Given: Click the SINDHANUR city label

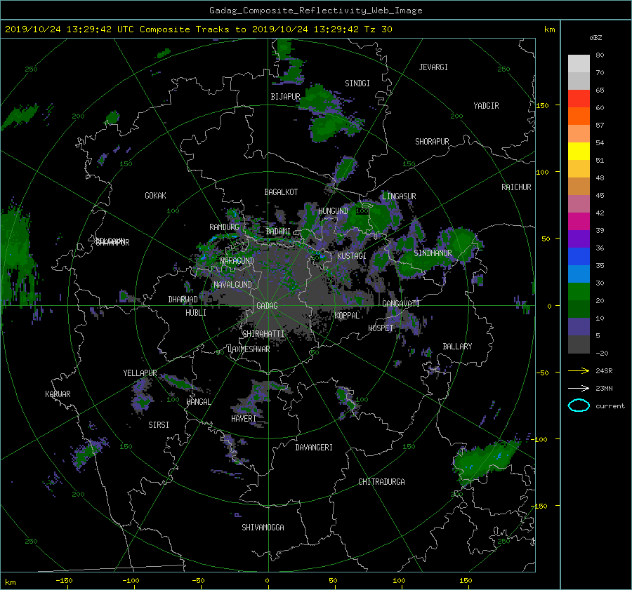Looking at the screenshot, I should pos(433,253).
